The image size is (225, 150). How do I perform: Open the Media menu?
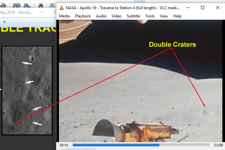point(64,16)
